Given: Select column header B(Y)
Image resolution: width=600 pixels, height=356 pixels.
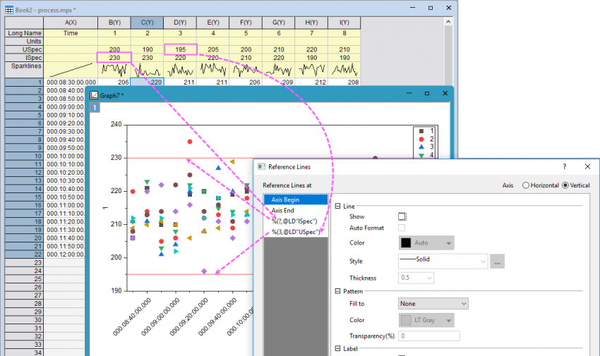Looking at the screenshot, I should [x=114, y=23].
